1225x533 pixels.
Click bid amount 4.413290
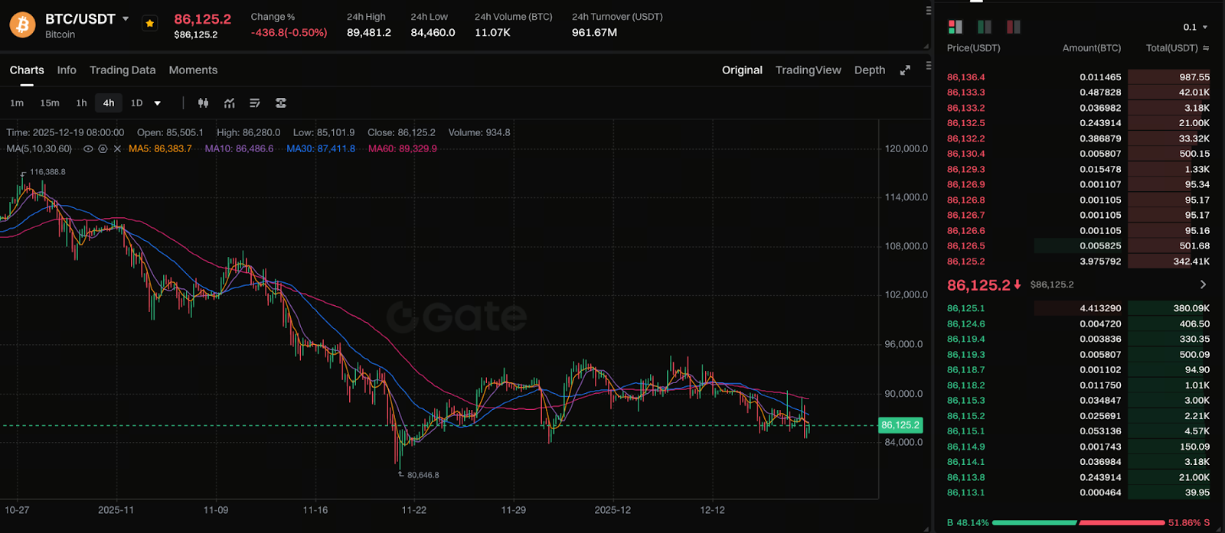[x=1100, y=308]
